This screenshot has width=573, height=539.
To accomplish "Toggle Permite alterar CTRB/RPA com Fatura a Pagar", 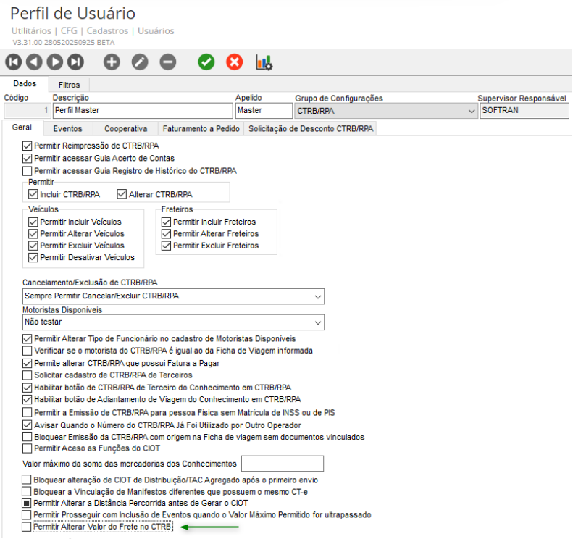I will tap(27, 363).
